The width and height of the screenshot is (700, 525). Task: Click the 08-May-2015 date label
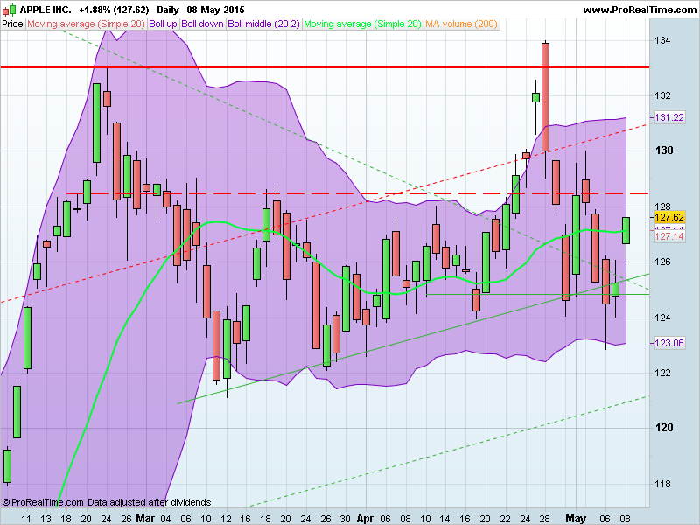[x=215, y=10]
